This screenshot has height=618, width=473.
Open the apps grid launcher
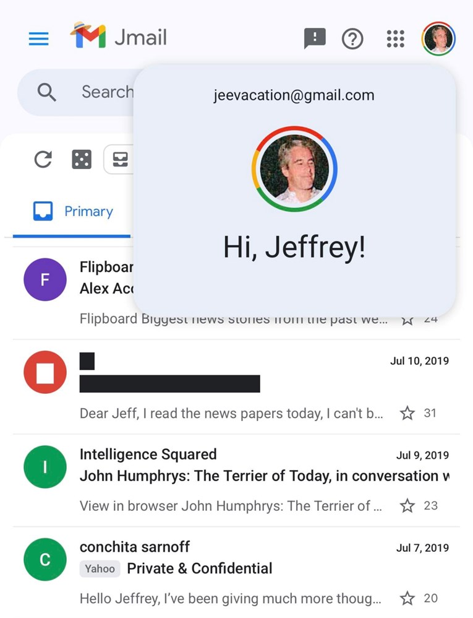coord(395,38)
